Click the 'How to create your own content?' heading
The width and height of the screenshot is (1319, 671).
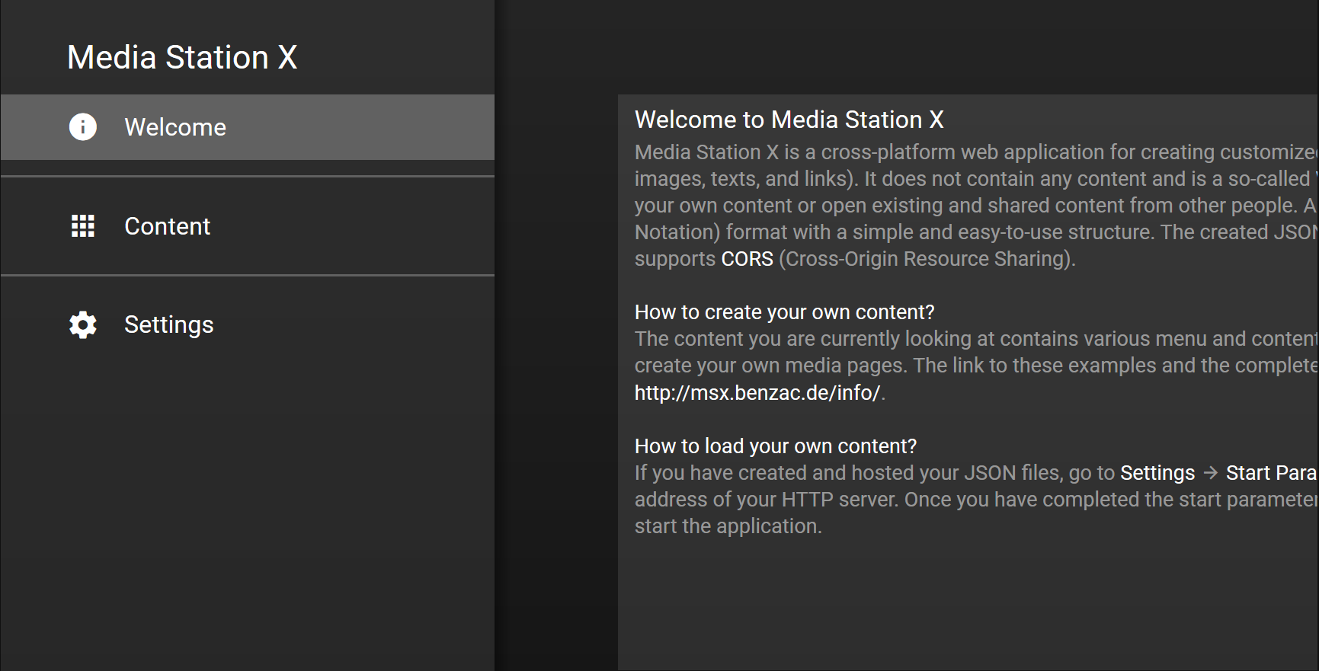pos(784,312)
